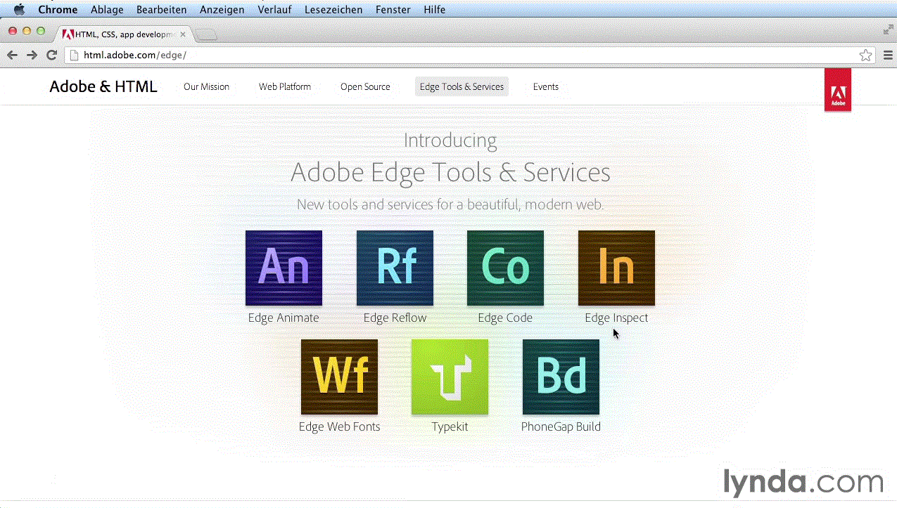Open the Anzeigen menu

click(222, 9)
